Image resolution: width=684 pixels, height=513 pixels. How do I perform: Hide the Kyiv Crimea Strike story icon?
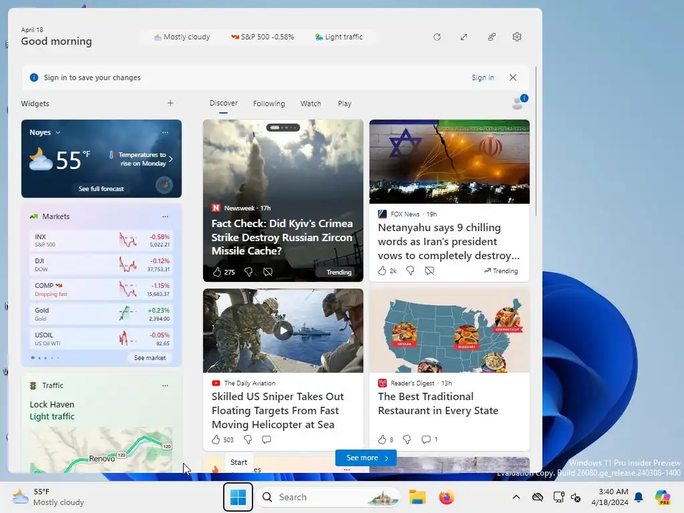268,272
